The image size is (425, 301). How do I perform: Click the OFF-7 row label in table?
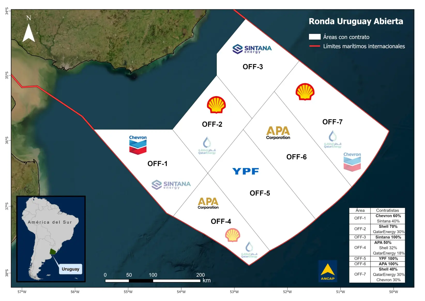pyautogui.click(x=360, y=274)
